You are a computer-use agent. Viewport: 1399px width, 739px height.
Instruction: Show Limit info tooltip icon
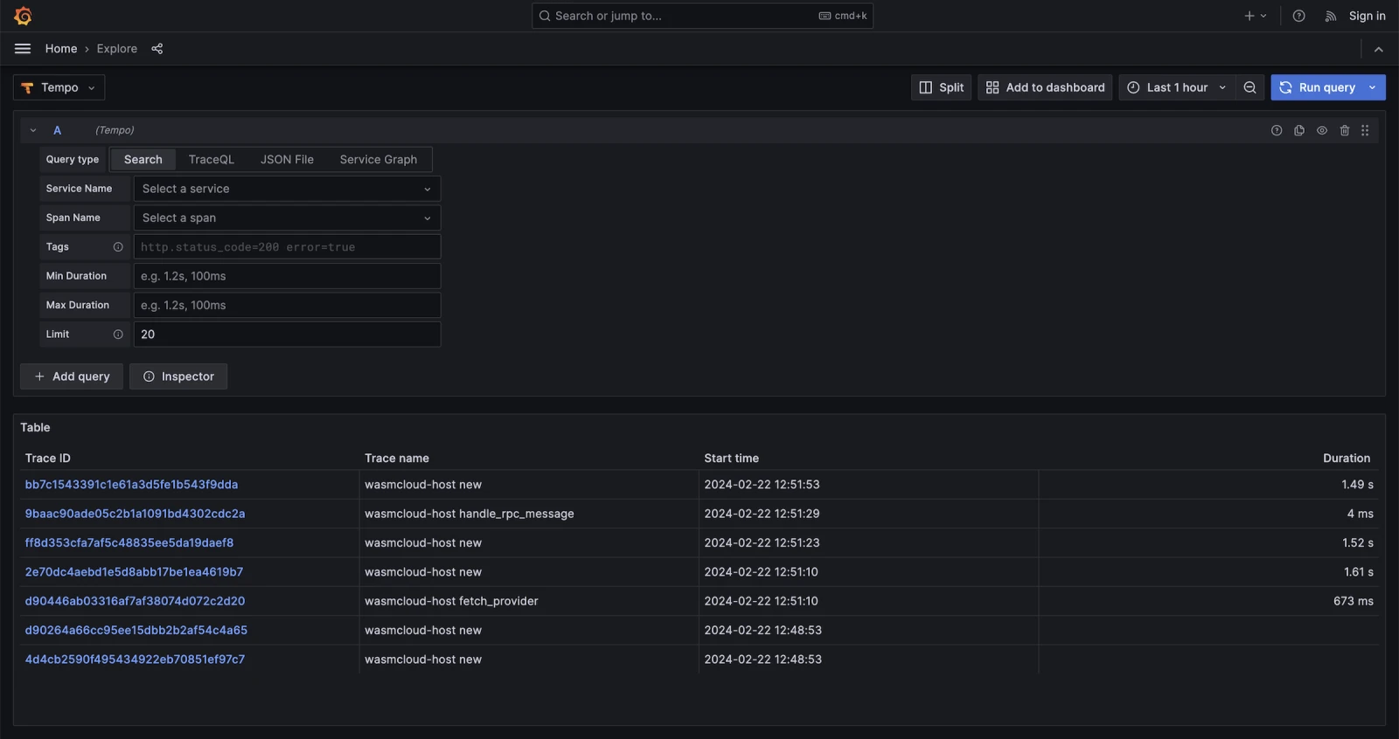click(118, 335)
